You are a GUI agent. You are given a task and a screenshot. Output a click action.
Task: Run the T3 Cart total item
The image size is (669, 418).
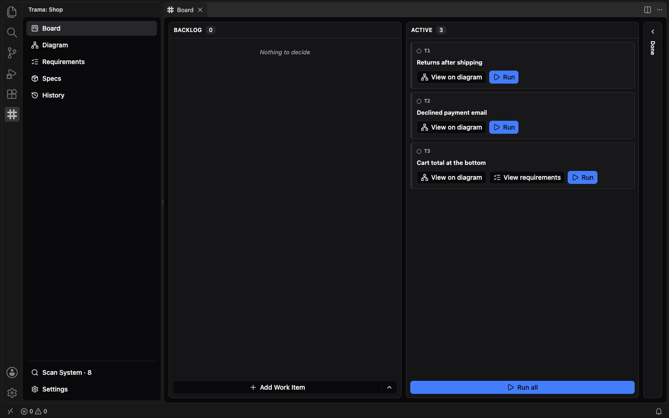click(583, 177)
